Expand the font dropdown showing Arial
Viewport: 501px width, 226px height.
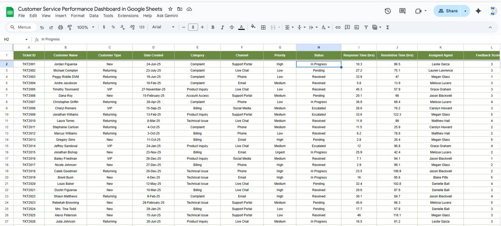tap(163, 27)
